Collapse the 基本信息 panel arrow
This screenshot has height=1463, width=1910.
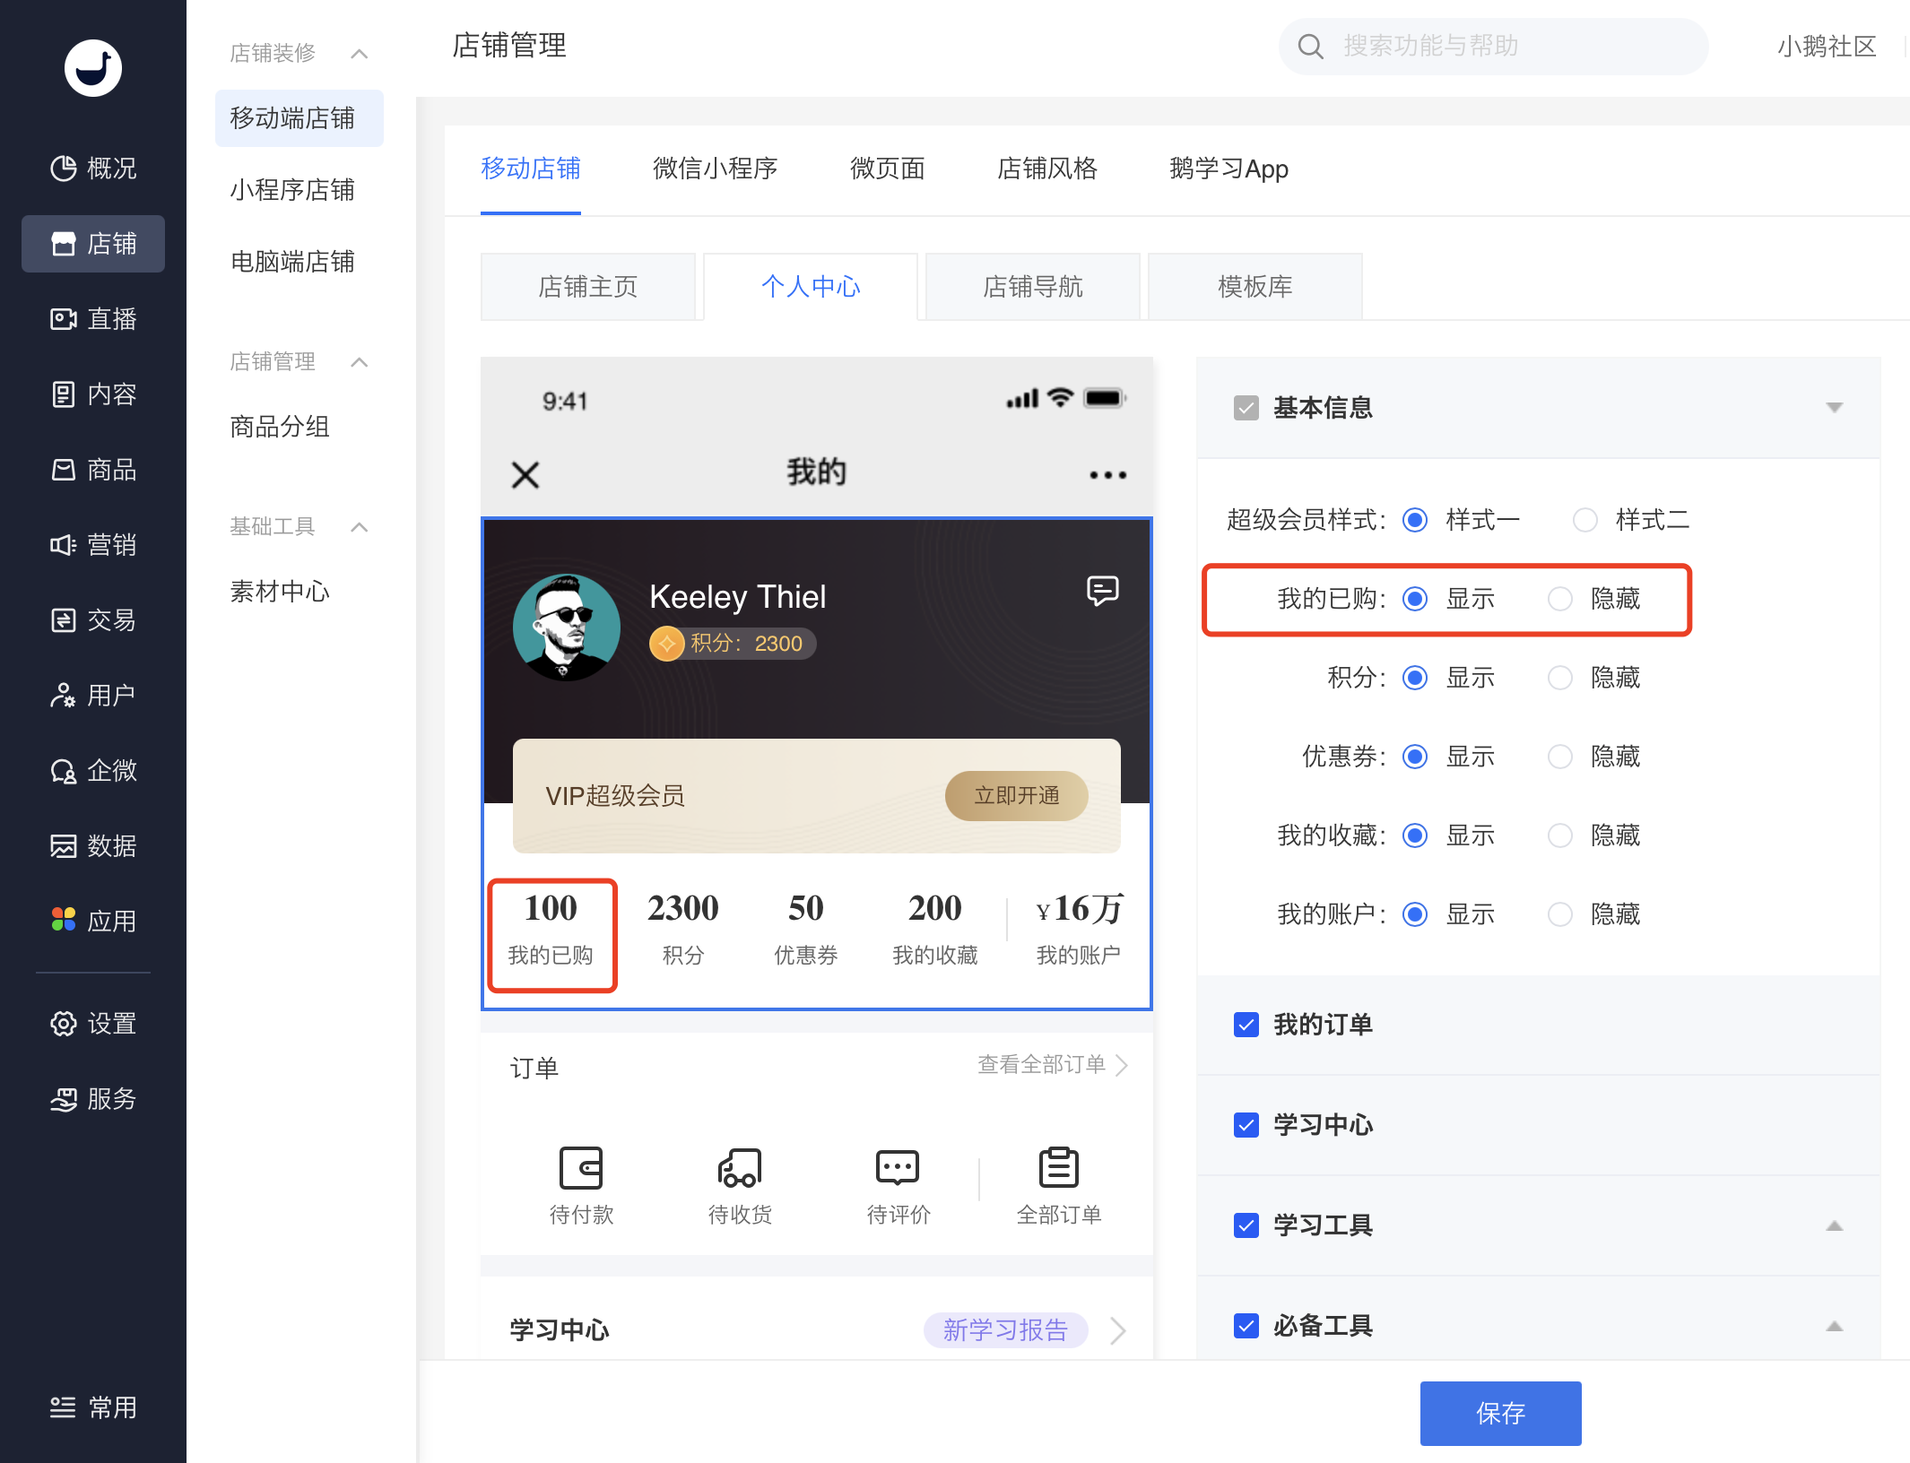(x=1835, y=408)
